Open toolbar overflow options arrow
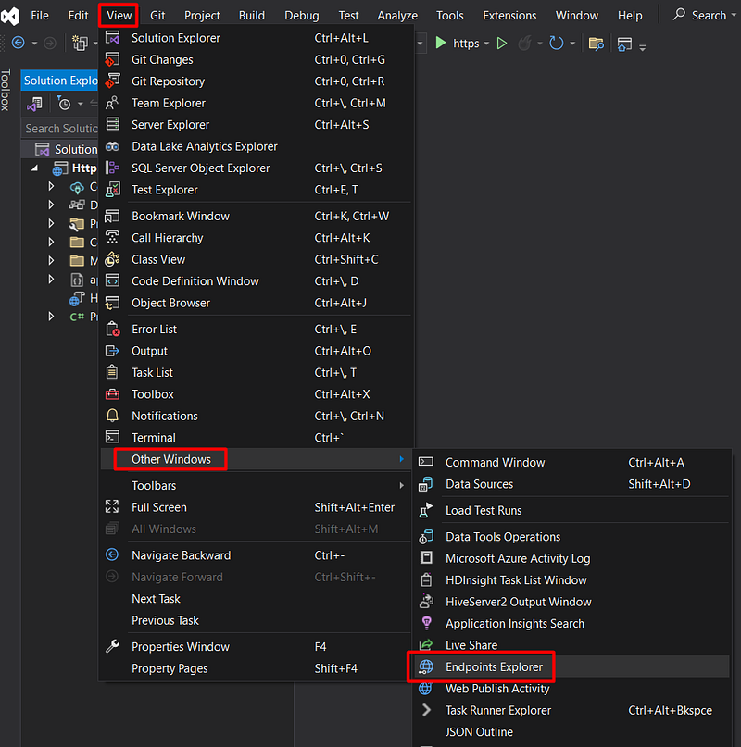The image size is (741, 747). click(642, 47)
